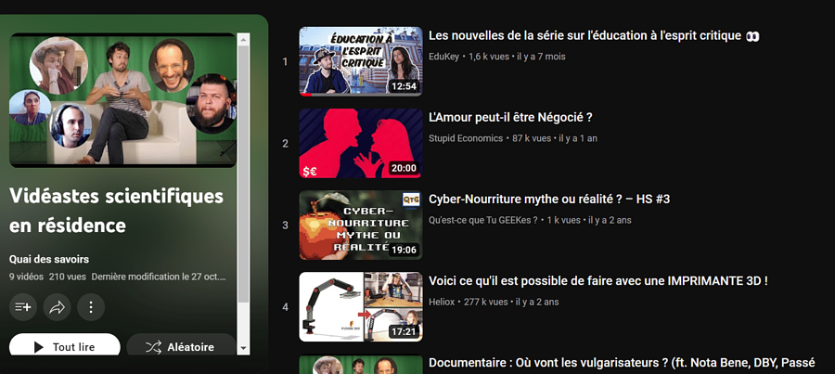Click the sidebar scrollbar down arrow
This screenshot has width=835, height=374.
pyautogui.click(x=244, y=347)
